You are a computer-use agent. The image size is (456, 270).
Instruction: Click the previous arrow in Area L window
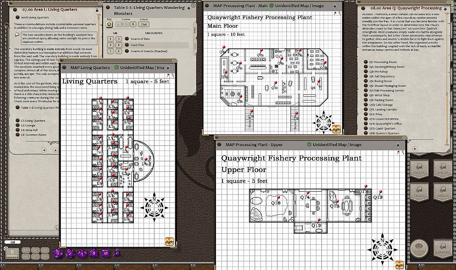pos(44,150)
